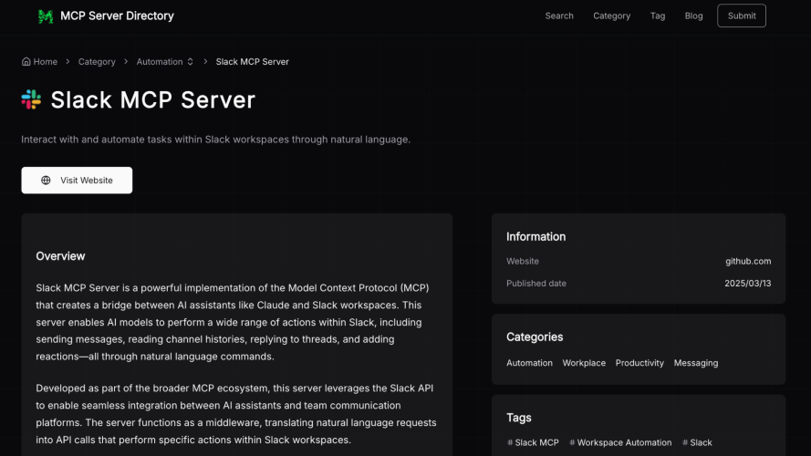Click the Slack MCP Server breadcrumb text
This screenshot has width=811, height=456.
pos(252,61)
